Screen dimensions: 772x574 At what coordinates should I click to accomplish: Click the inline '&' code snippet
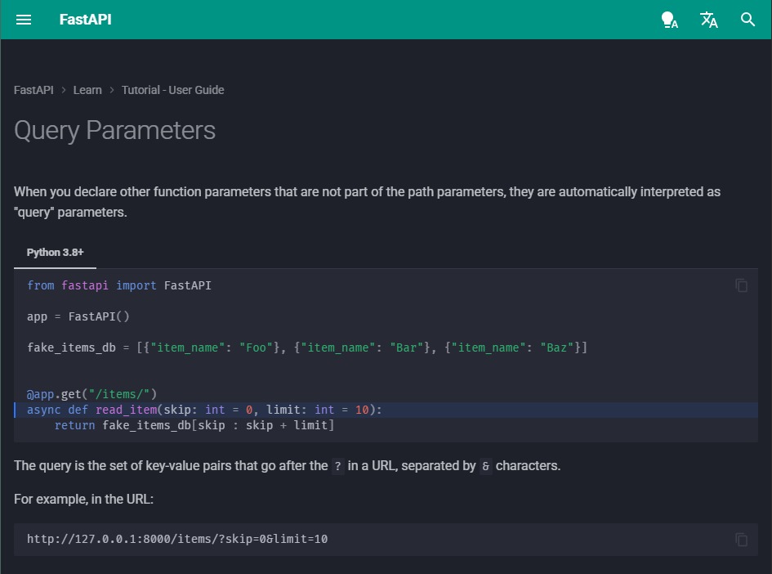(485, 466)
